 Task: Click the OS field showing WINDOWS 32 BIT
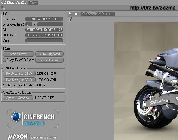tap(44, 30)
